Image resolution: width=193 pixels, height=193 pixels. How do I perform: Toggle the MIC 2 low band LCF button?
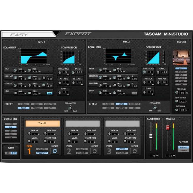point(134,93)
